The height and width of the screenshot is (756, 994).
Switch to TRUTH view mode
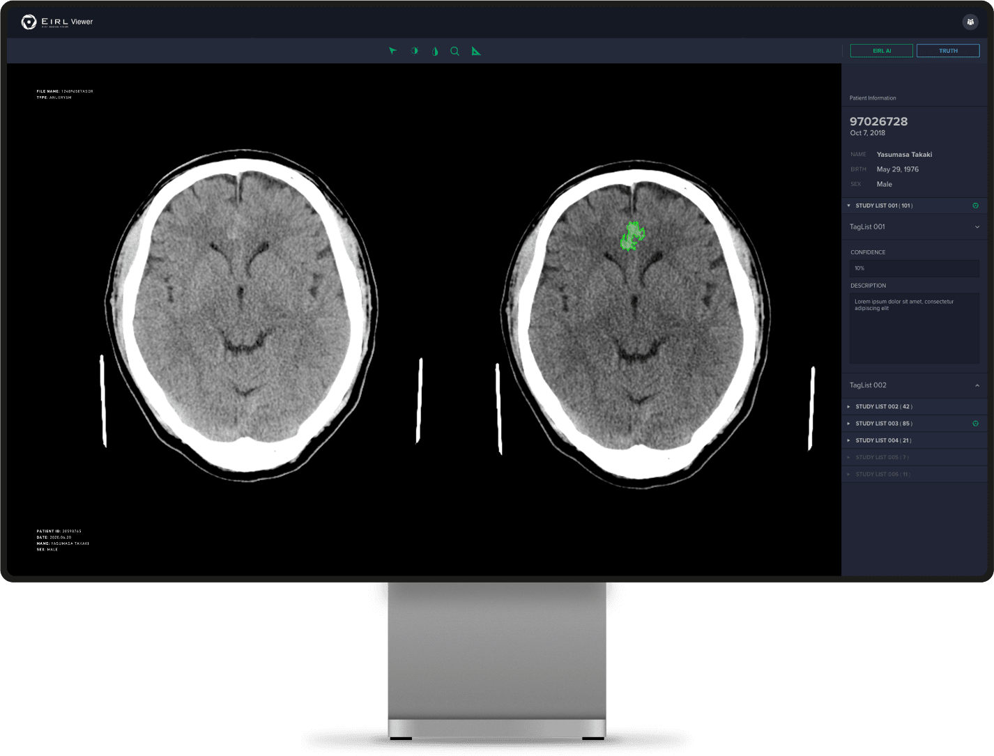(948, 50)
